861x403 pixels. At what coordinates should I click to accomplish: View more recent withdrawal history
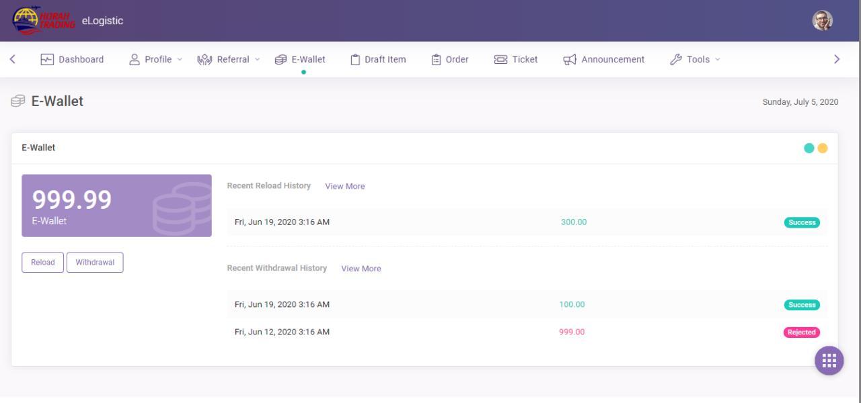(x=361, y=269)
